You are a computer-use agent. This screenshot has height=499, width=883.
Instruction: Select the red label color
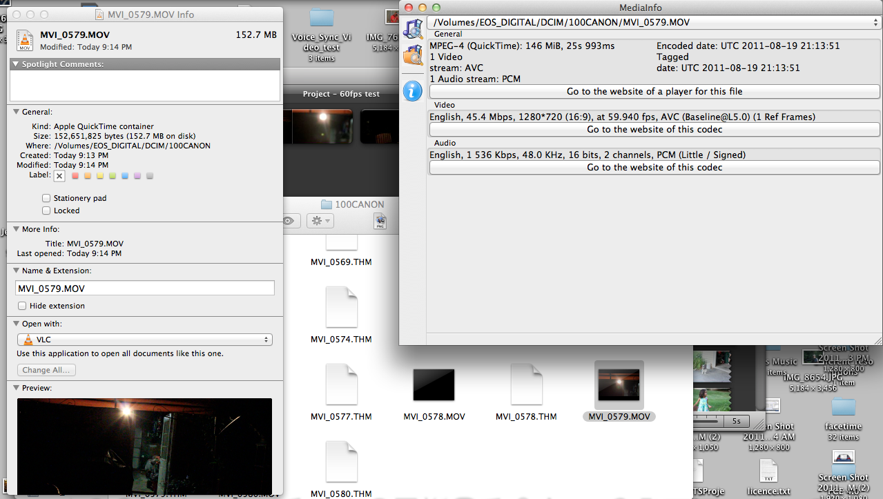click(75, 176)
